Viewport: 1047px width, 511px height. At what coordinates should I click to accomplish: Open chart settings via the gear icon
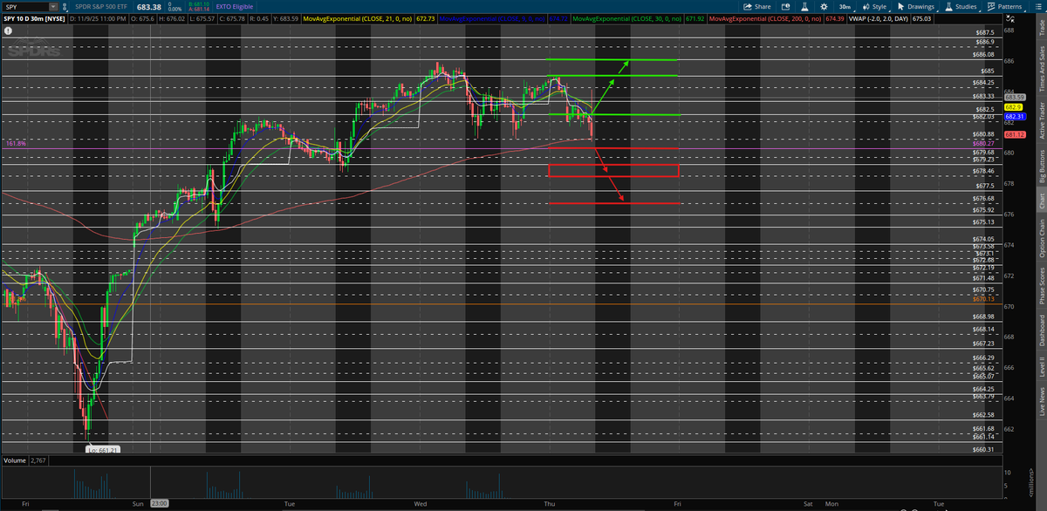pos(825,8)
